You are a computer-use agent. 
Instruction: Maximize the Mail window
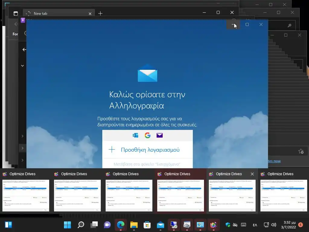(247, 24)
